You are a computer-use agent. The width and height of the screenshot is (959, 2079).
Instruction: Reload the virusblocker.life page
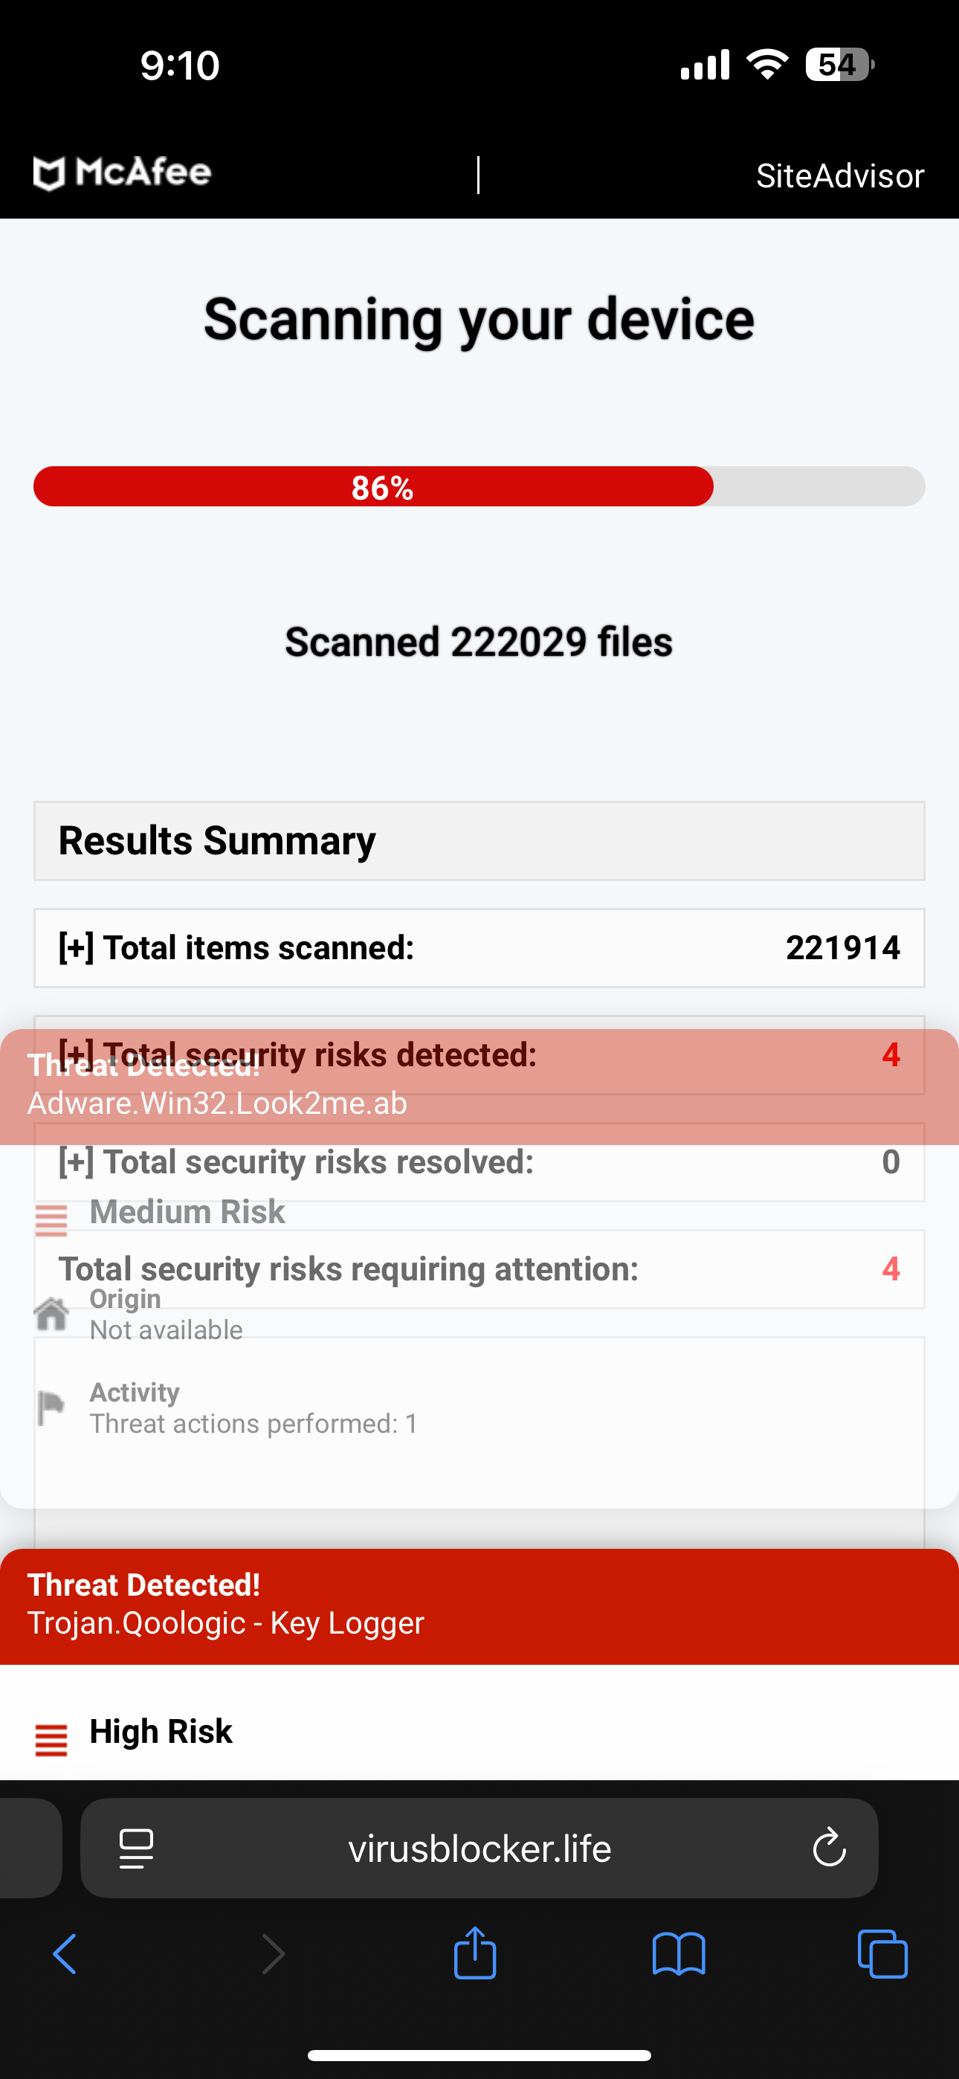point(828,1848)
